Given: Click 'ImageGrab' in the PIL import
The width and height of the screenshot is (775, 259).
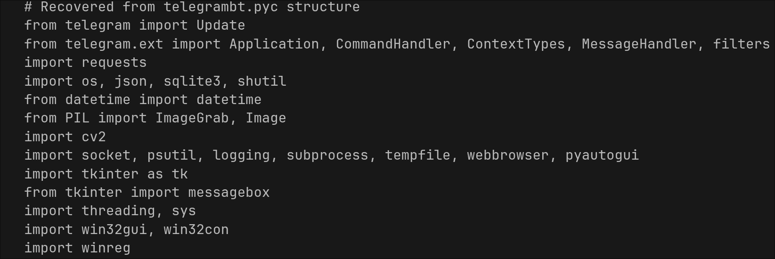Looking at the screenshot, I should pyautogui.click(x=192, y=118).
